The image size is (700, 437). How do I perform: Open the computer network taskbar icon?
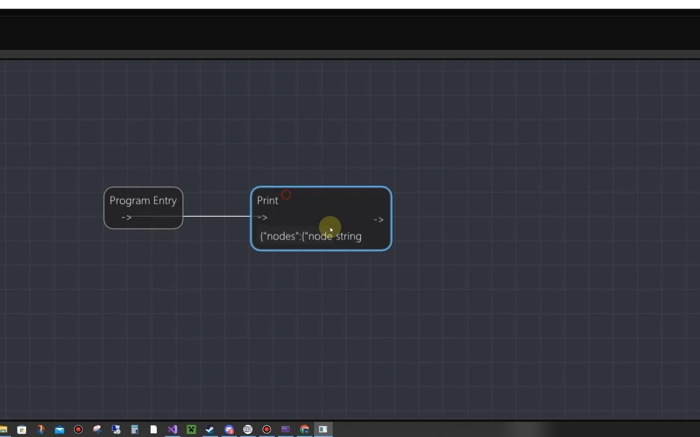pyautogui.click(x=115, y=430)
